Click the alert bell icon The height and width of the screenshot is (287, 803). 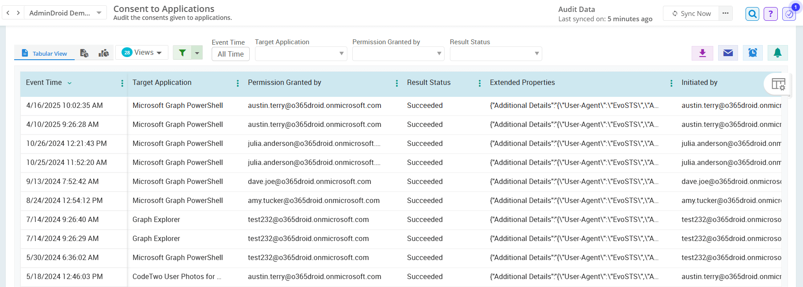pos(777,53)
